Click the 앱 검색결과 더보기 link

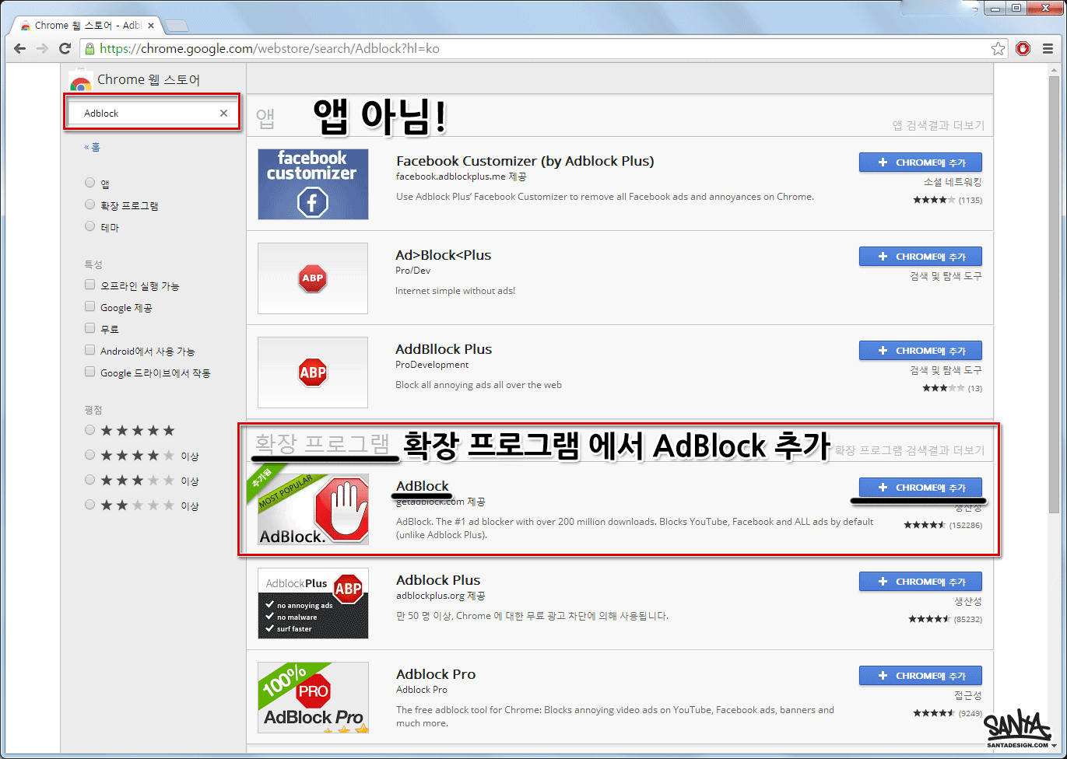pyautogui.click(x=938, y=125)
